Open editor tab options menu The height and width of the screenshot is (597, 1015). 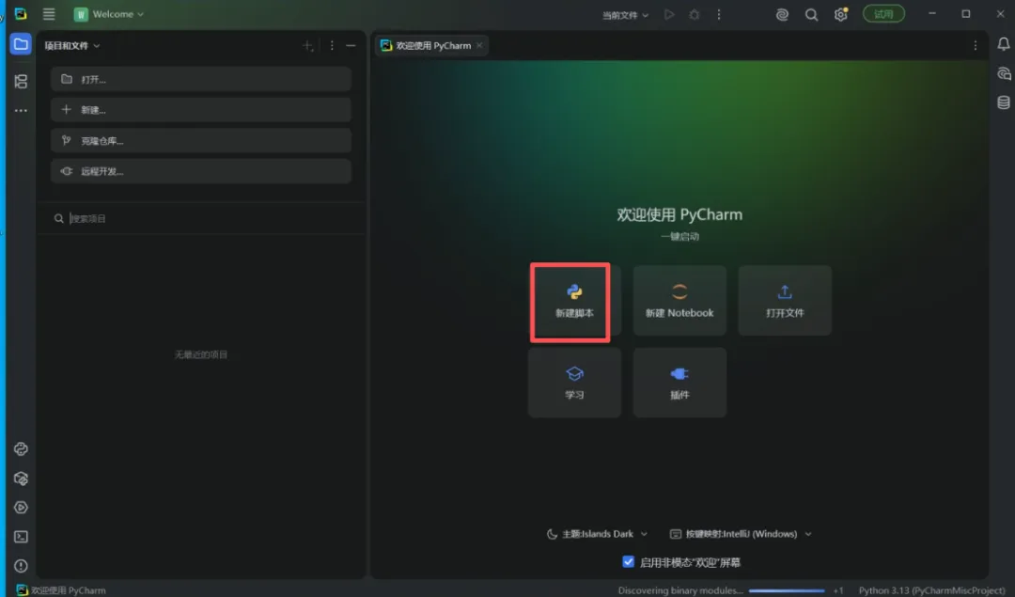(976, 45)
